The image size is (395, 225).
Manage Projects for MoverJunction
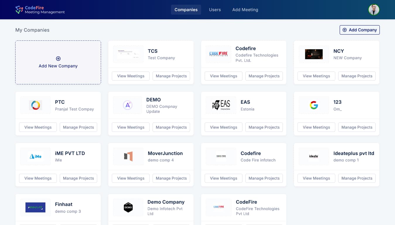click(x=171, y=178)
